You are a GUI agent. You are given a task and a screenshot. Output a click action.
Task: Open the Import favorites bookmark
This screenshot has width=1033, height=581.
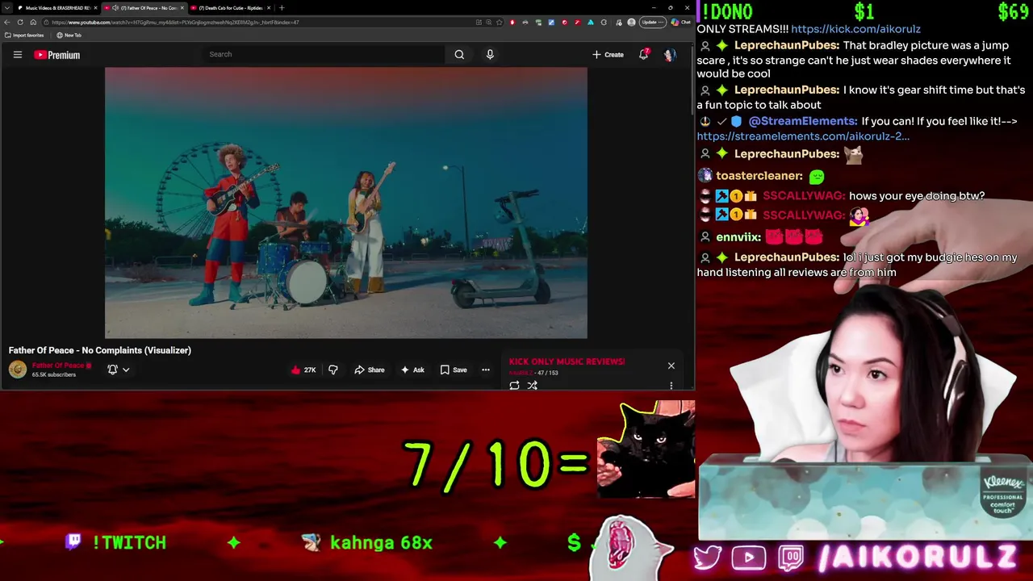[x=24, y=36]
